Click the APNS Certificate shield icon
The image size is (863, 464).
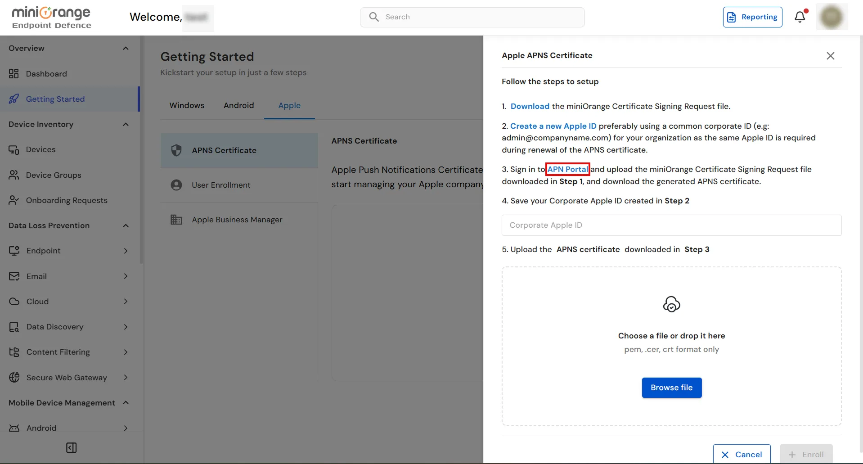176,150
